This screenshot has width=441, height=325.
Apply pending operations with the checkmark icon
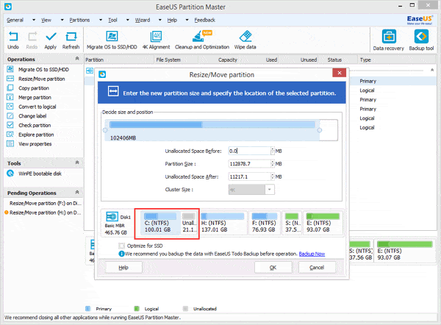click(51, 37)
